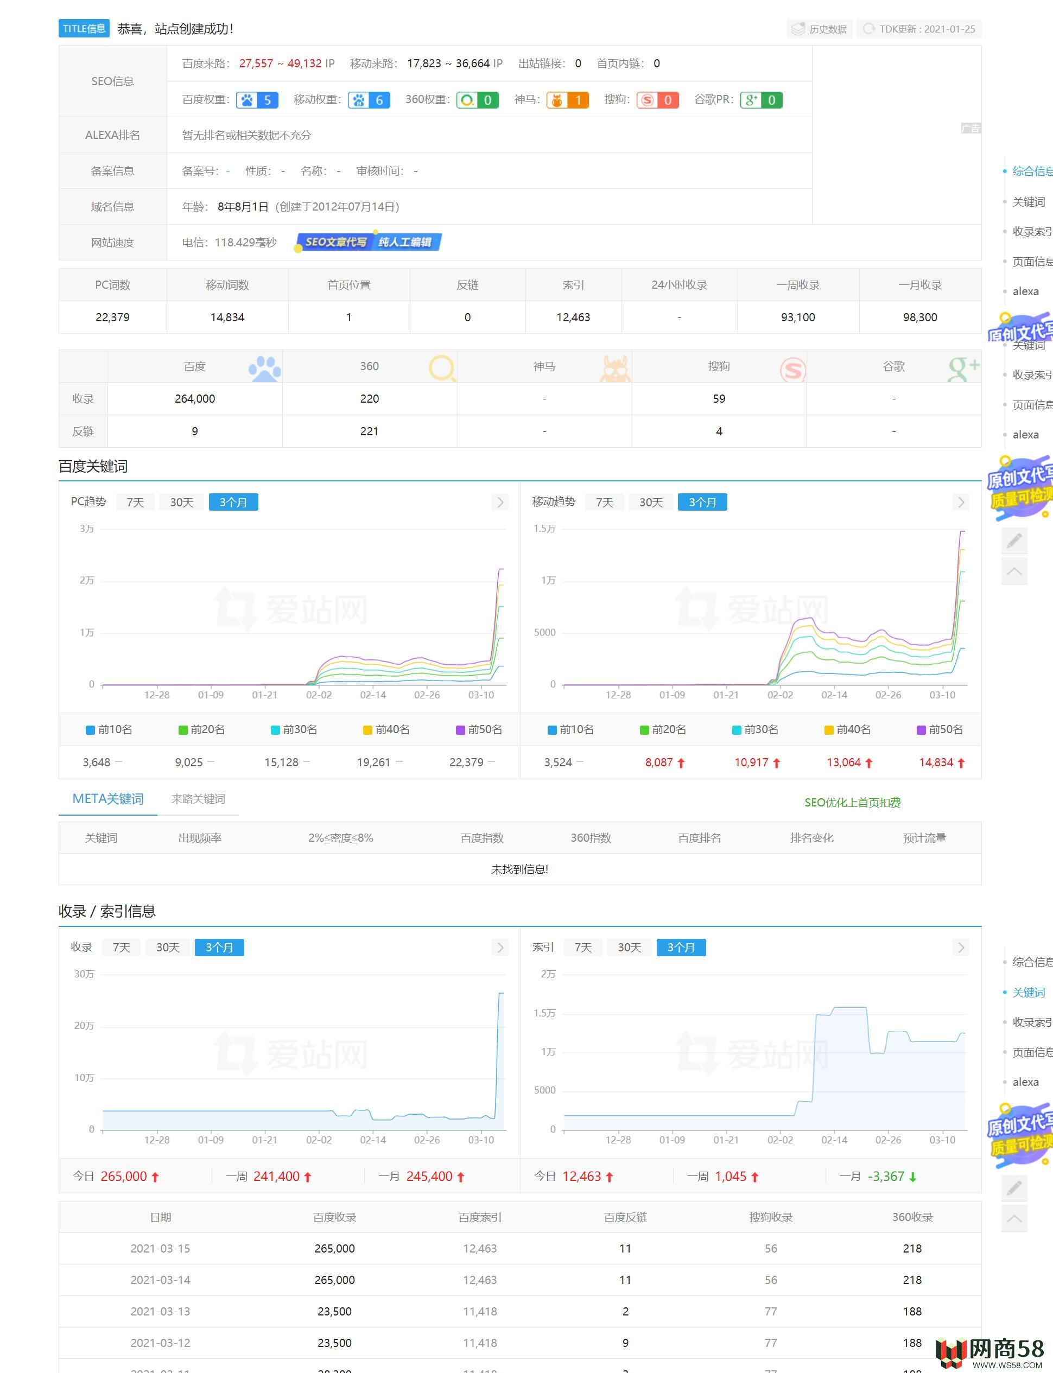The height and width of the screenshot is (1373, 1053).
Task: Select 移动趋势 30天 range
Action: (651, 503)
